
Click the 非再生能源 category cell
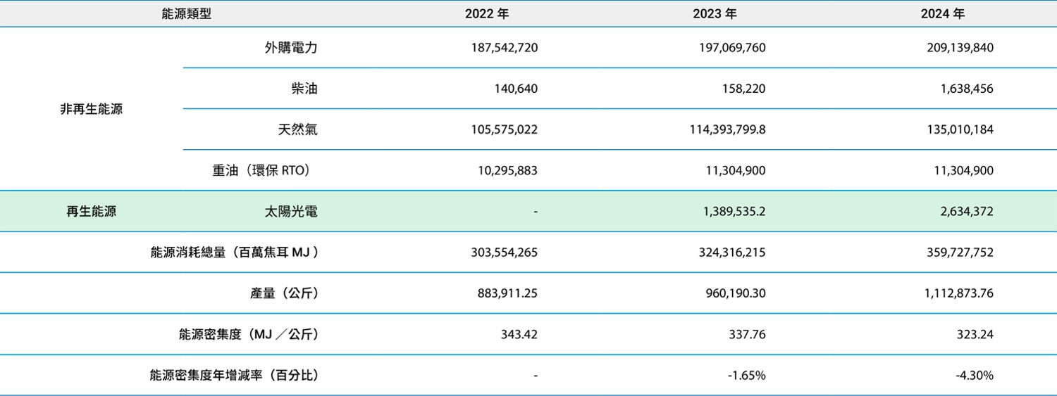pos(91,109)
